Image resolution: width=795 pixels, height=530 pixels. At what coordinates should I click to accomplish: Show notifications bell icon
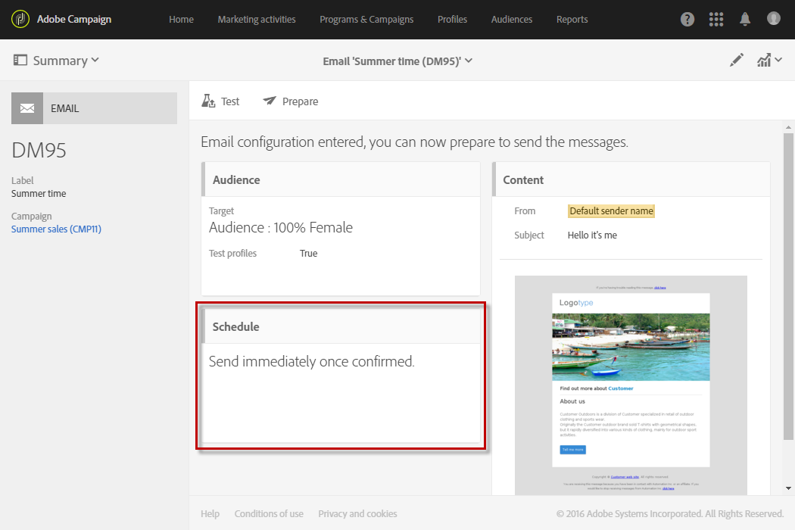[745, 19]
